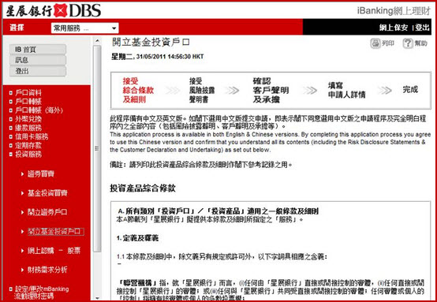
Task: Open the 常用服務 dropdown
Action: click(x=84, y=28)
